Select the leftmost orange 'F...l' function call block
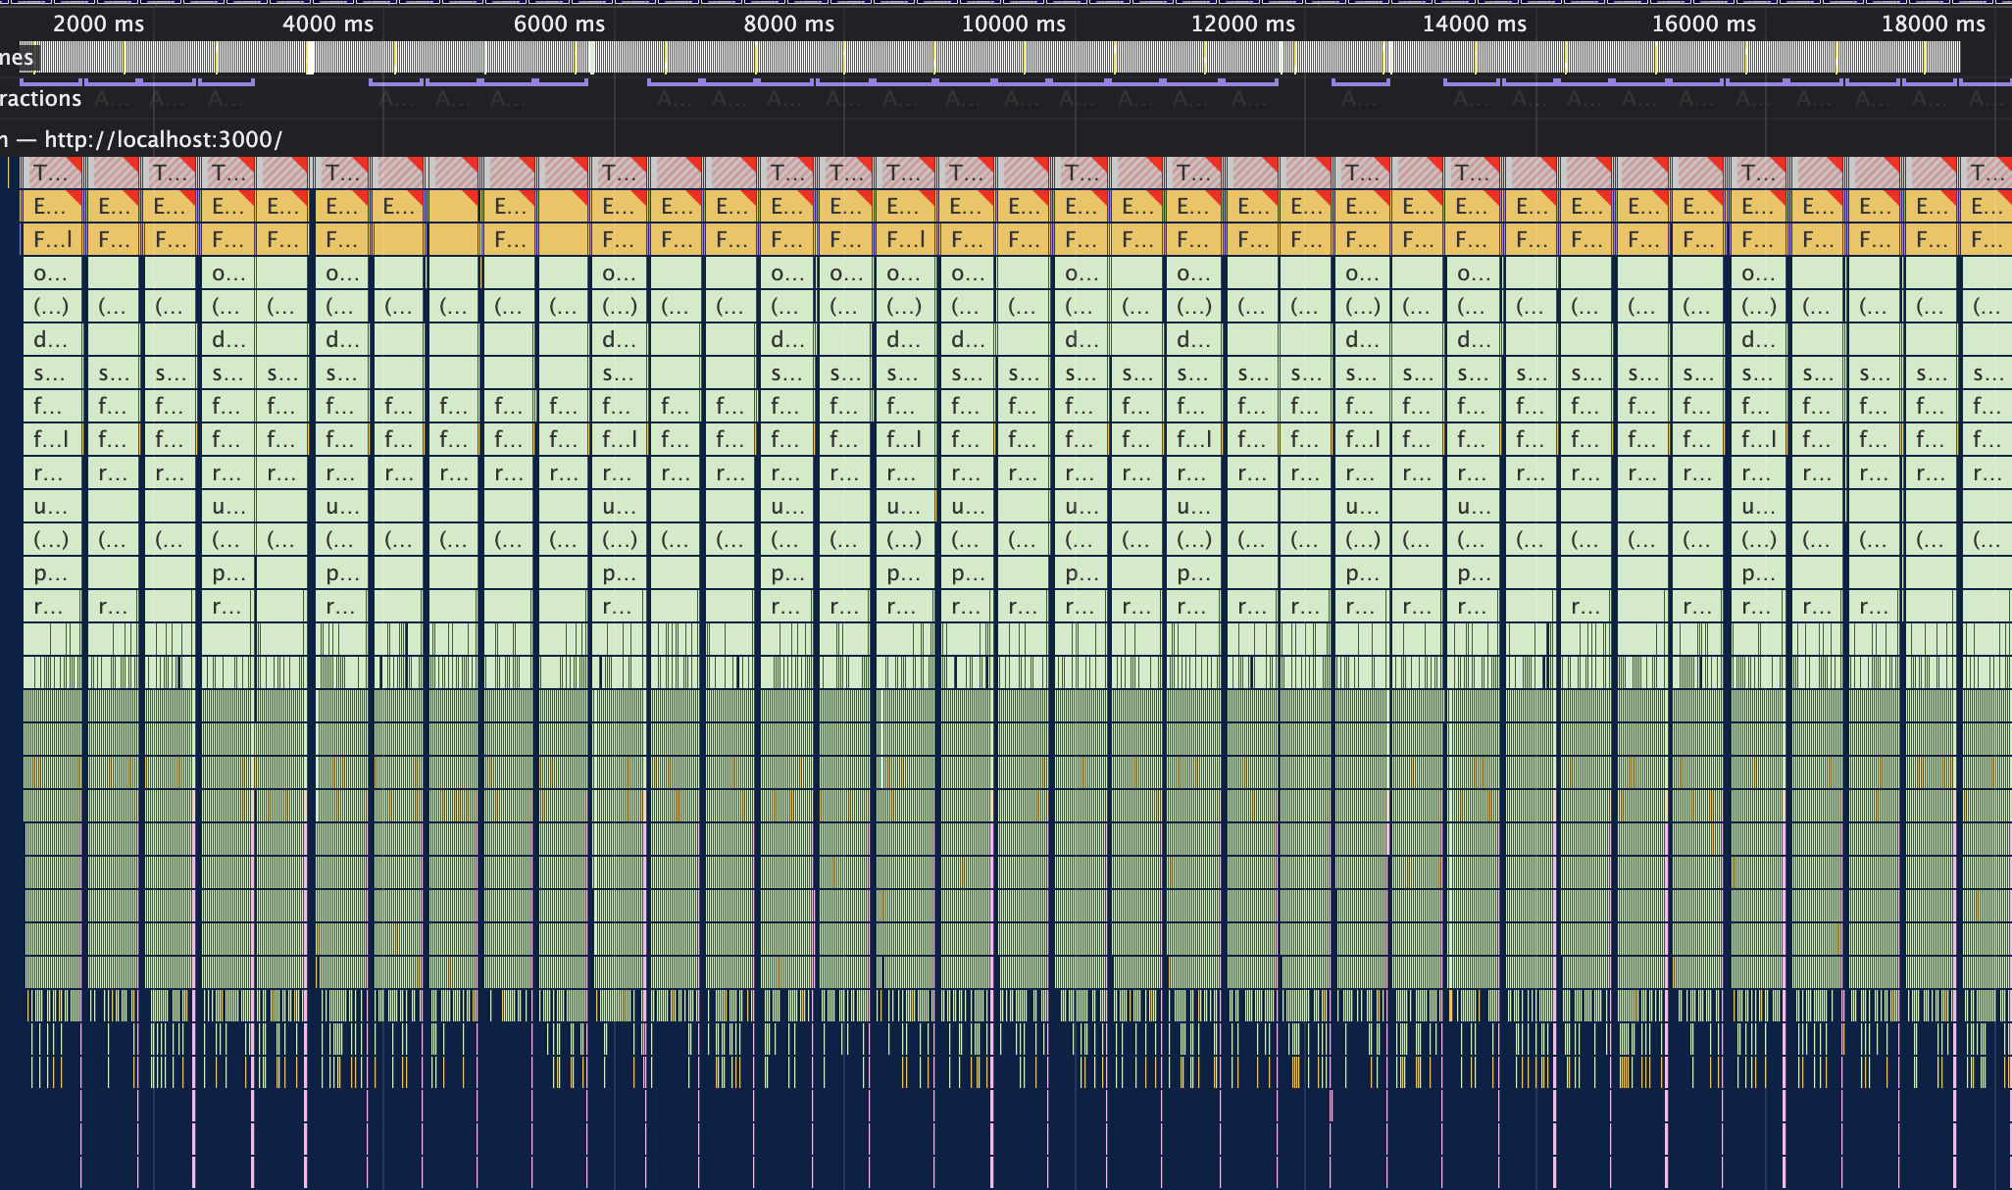This screenshot has height=1190, width=2012. tap(52, 239)
